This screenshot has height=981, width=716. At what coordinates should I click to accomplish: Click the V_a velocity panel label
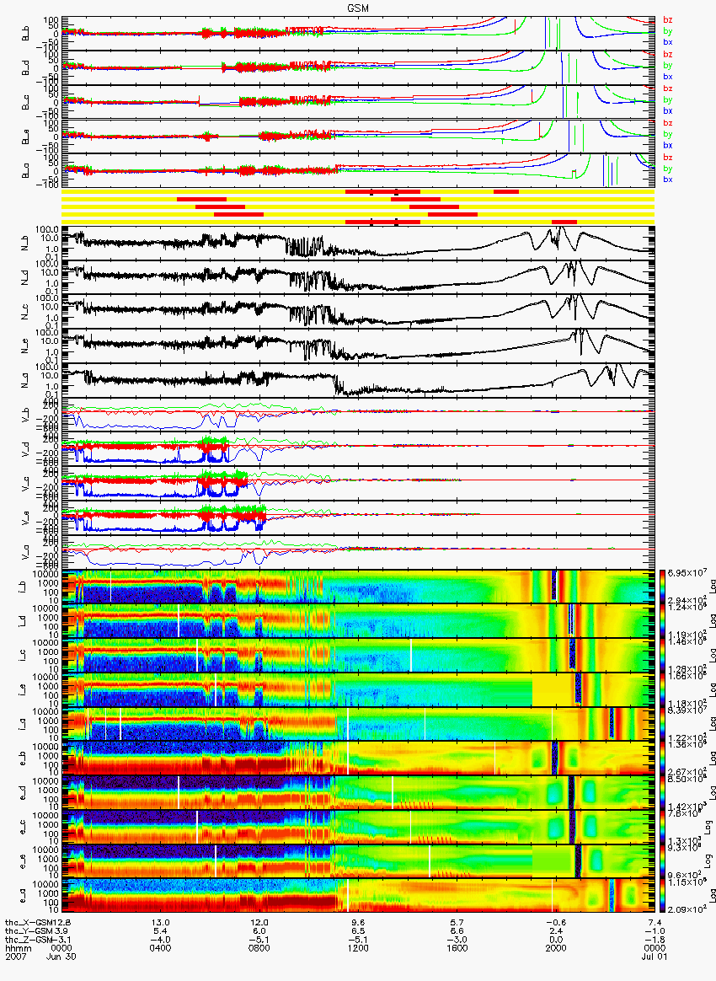pyautogui.click(x=25, y=551)
